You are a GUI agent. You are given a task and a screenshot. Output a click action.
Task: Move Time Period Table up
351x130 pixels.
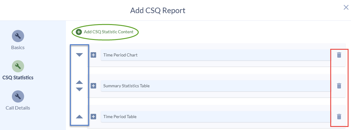point(79,117)
